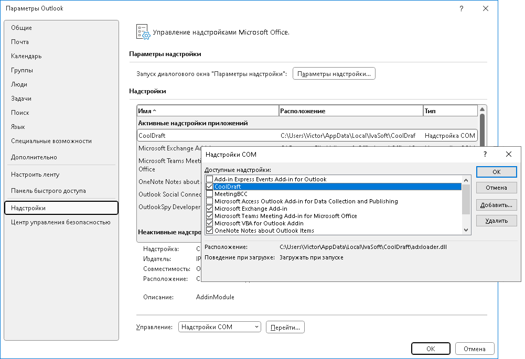The image size is (525, 359).
Task: Uncheck OneNote Notes about Outlook Items
Action: (x=210, y=231)
